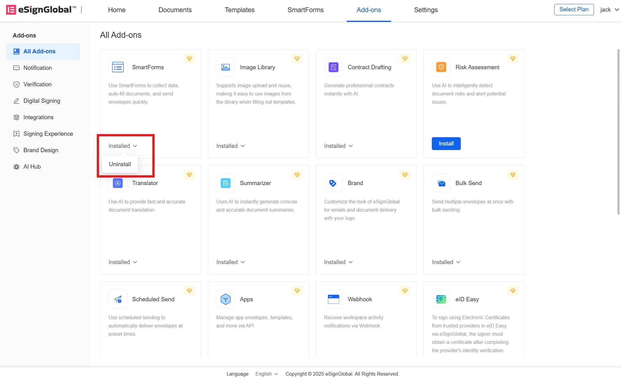Click the Apps hexagon icon

(226, 299)
